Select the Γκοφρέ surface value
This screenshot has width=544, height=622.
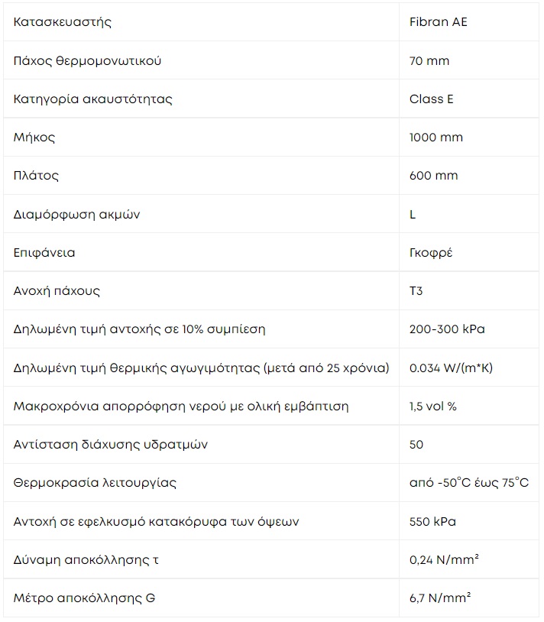pyautogui.click(x=431, y=253)
